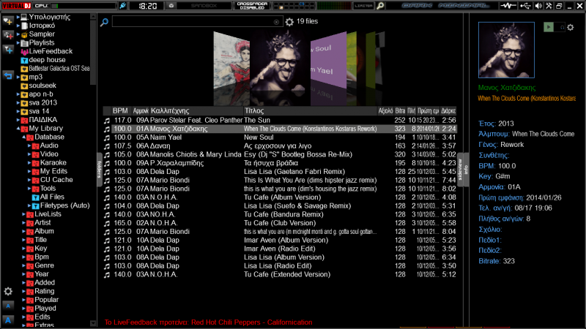The width and height of the screenshot is (586, 329).
Task: Open the deep house filter folder
Action: [43, 60]
